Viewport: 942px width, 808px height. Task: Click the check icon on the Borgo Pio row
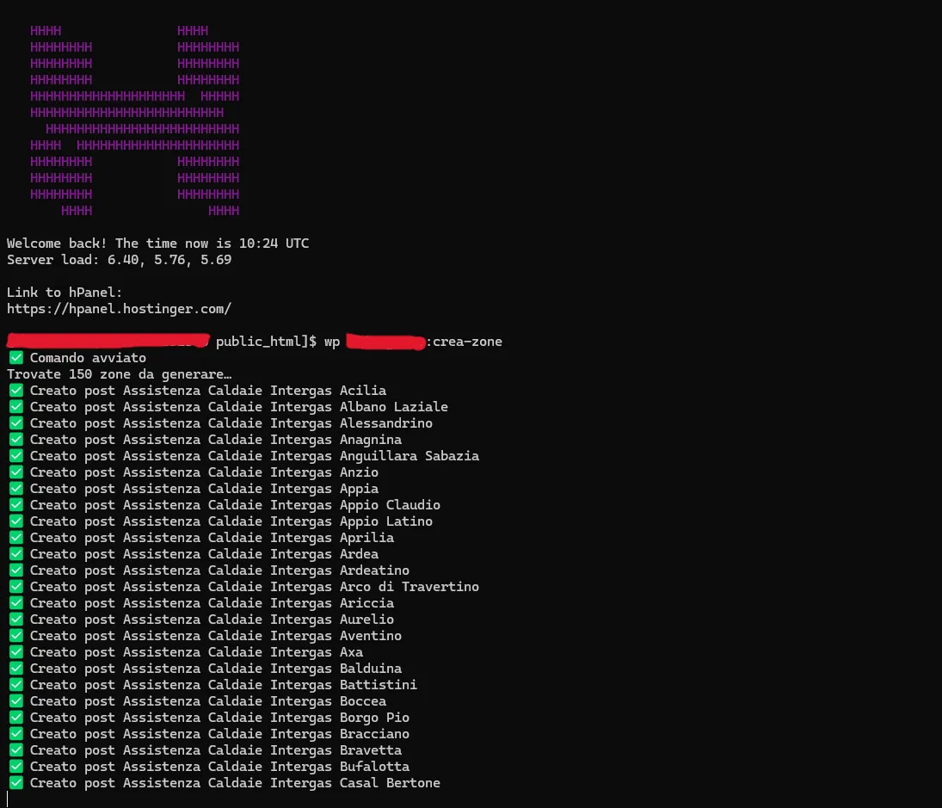point(16,718)
